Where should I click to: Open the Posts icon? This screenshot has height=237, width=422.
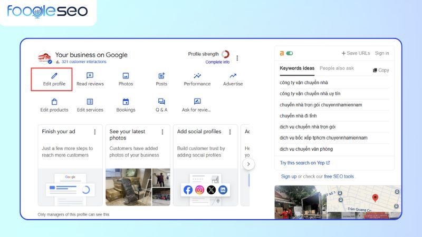coord(161,76)
